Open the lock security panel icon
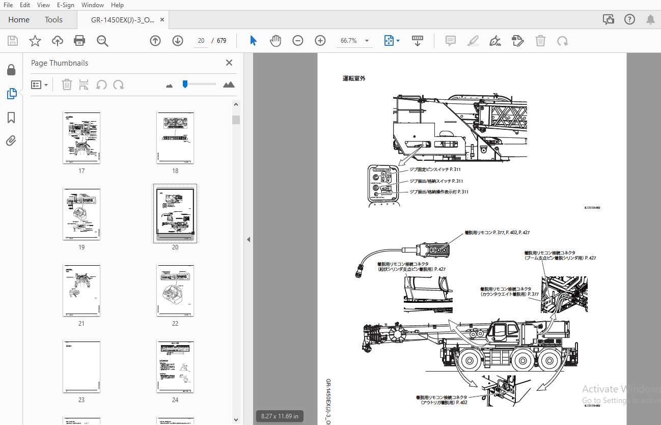Screen dimensions: 661x425 [x=11, y=70]
